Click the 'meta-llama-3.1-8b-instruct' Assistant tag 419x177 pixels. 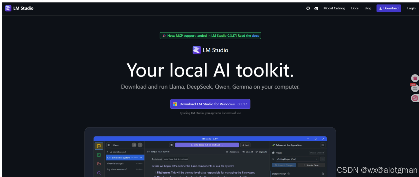pos(176,159)
